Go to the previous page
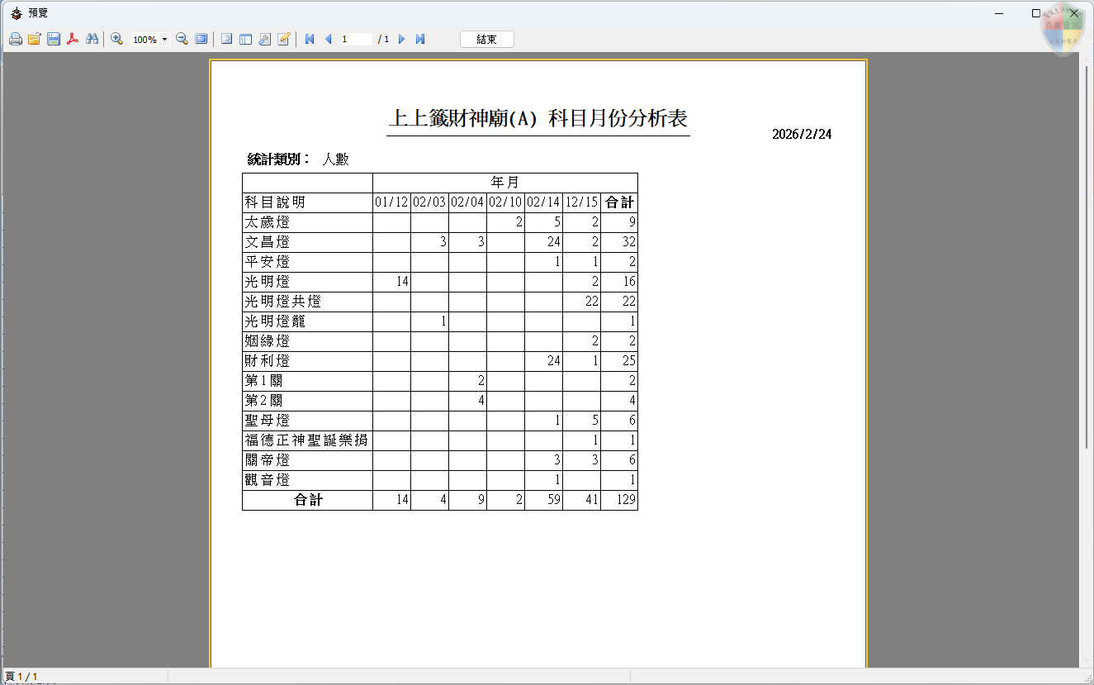 point(329,38)
